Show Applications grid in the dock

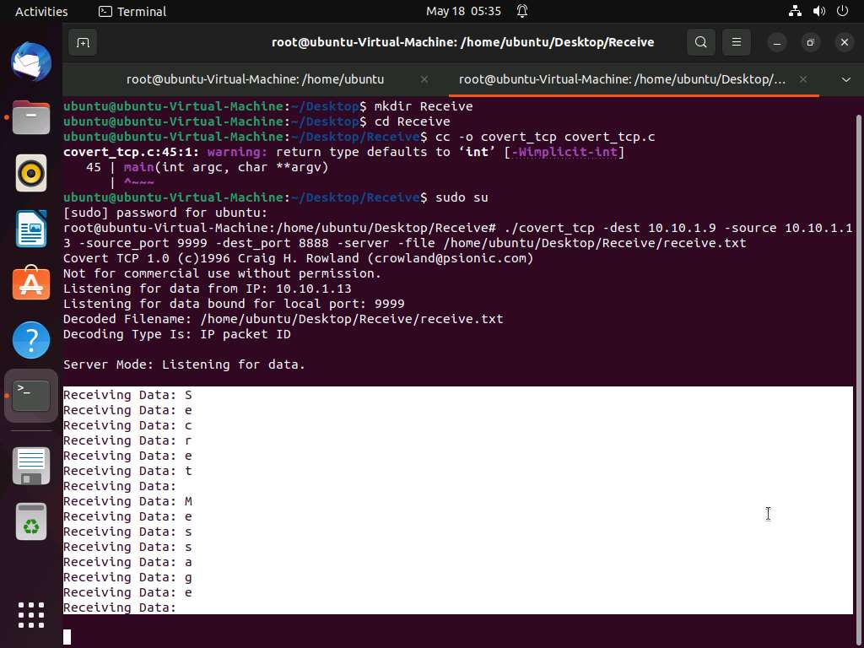click(31, 614)
